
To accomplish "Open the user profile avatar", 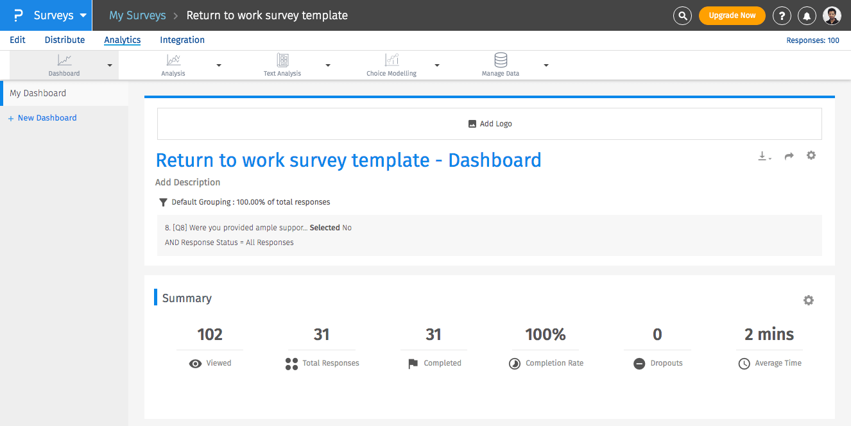I will 832,15.
